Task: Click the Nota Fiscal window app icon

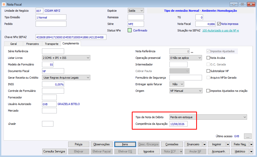Action: point(4,4)
